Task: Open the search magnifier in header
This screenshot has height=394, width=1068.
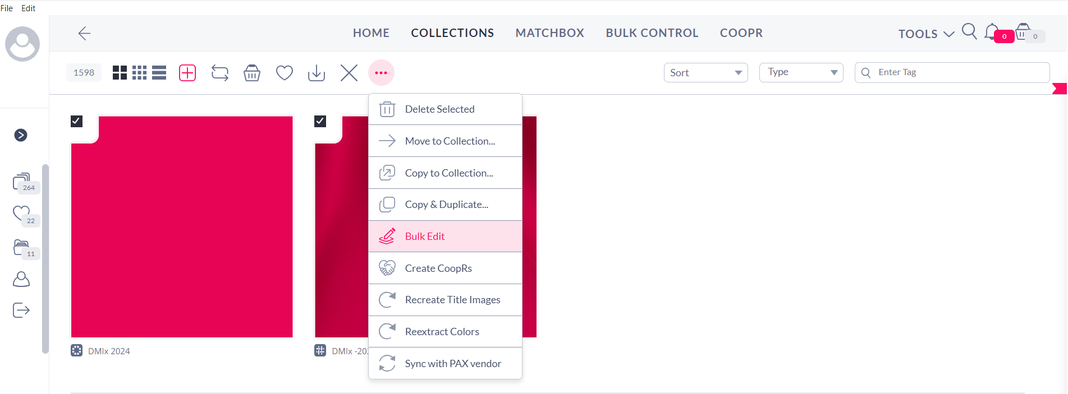Action: [969, 31]
